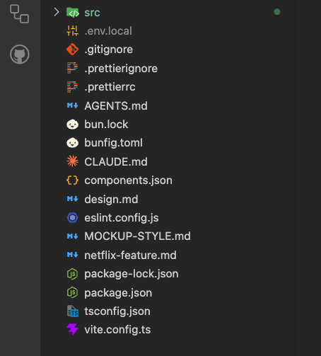This screenshot has height=356, width=321.
Task: Open bun.lock file
Action: 106,125
